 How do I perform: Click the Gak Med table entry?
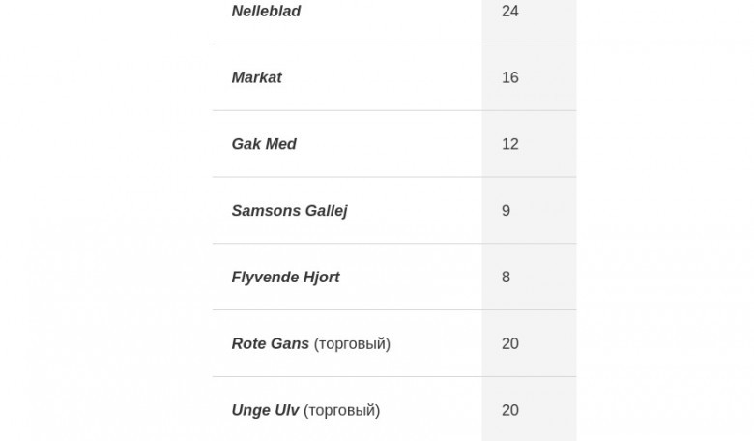click(x=264, y=144)
